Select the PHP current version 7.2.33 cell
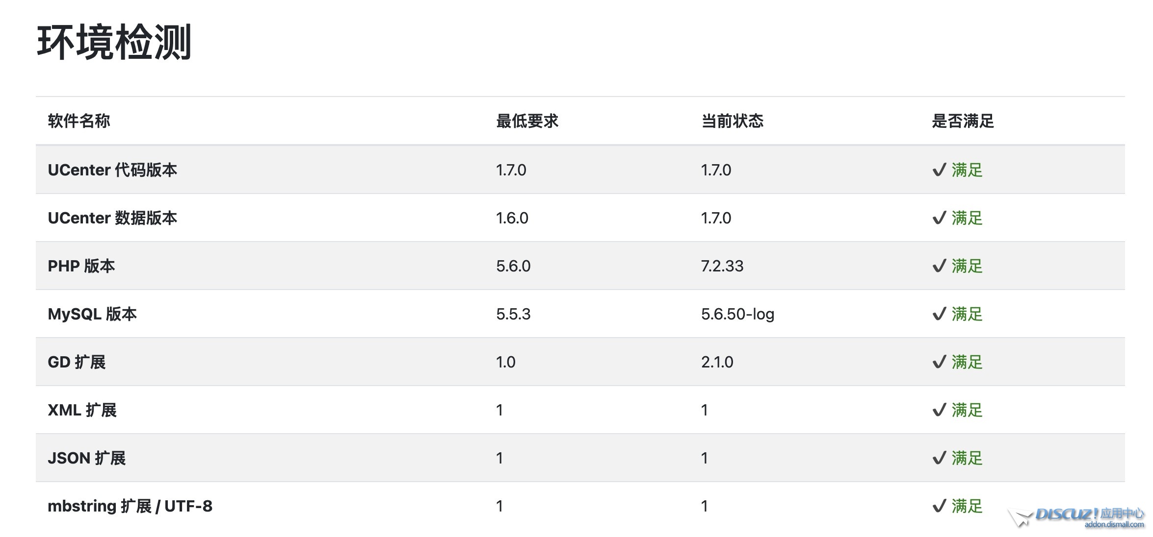The image size is (1153, 537). 722,266
